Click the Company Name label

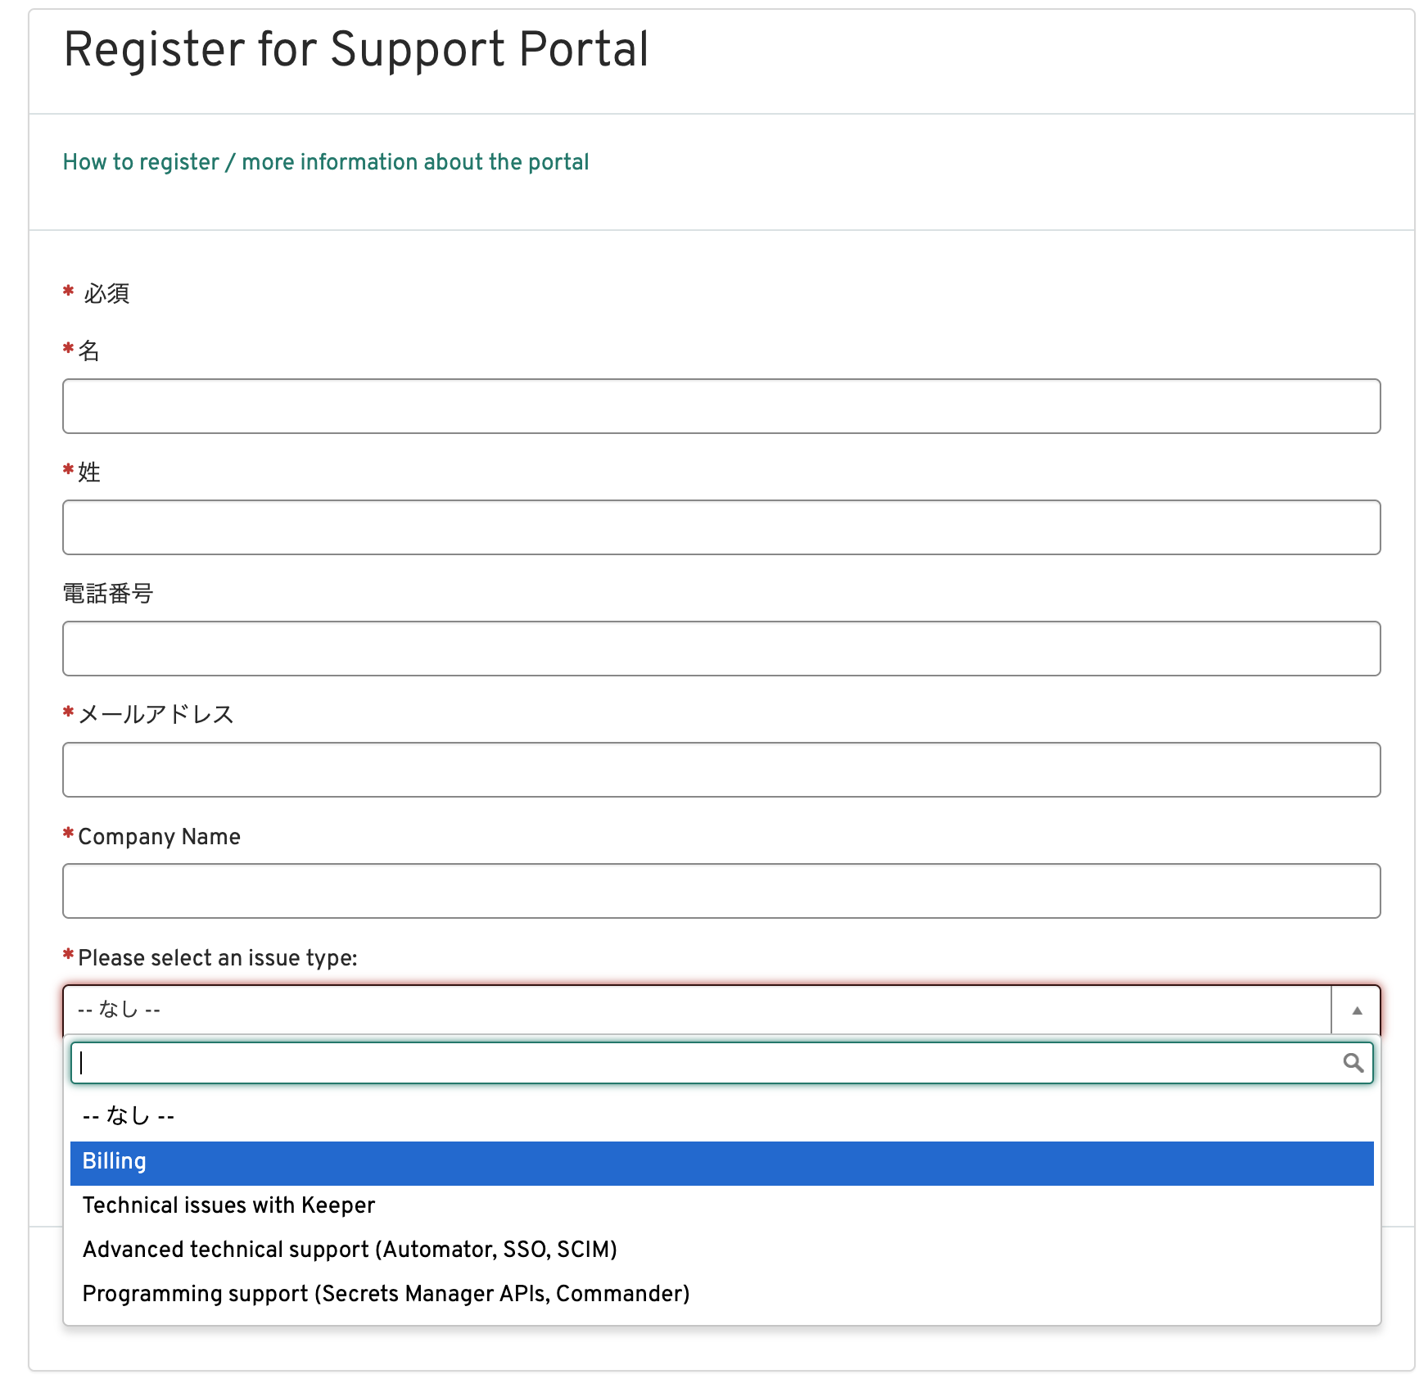pyautogui.click(x=159, y=837)
